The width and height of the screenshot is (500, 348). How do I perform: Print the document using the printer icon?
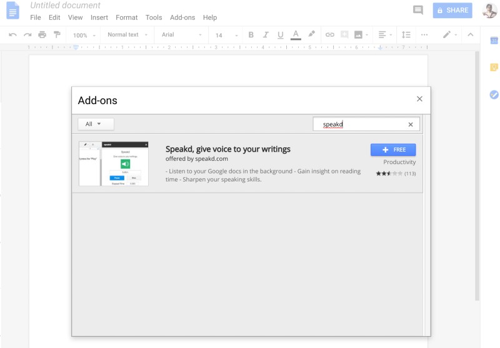[42, 35]
